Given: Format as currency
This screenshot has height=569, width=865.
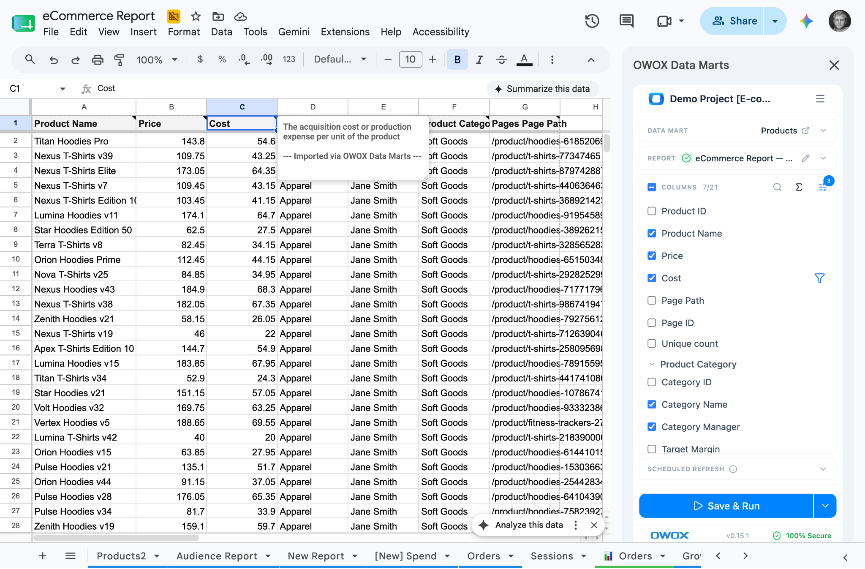Looking at the screenshot, I should click(x=200, y=60).
